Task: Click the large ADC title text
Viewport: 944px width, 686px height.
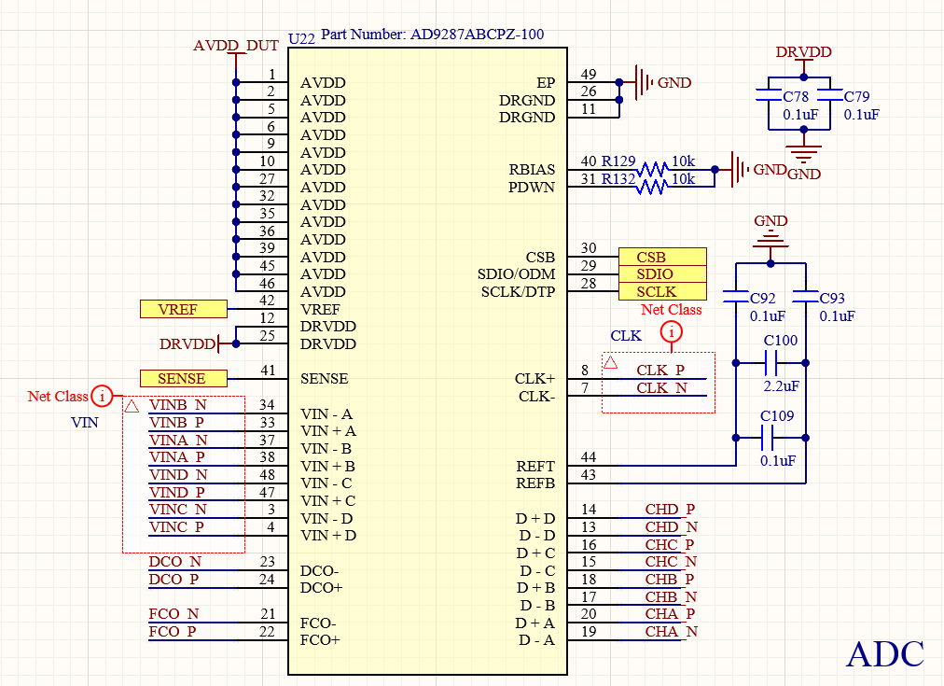Action: tap(884, 654)
